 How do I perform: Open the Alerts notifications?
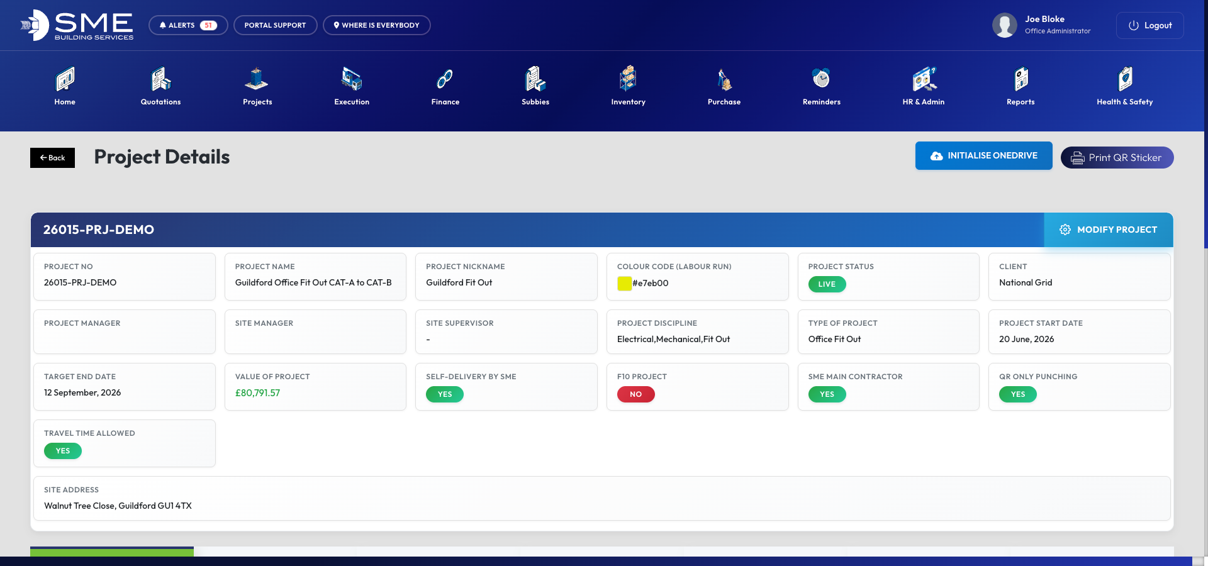187,25
